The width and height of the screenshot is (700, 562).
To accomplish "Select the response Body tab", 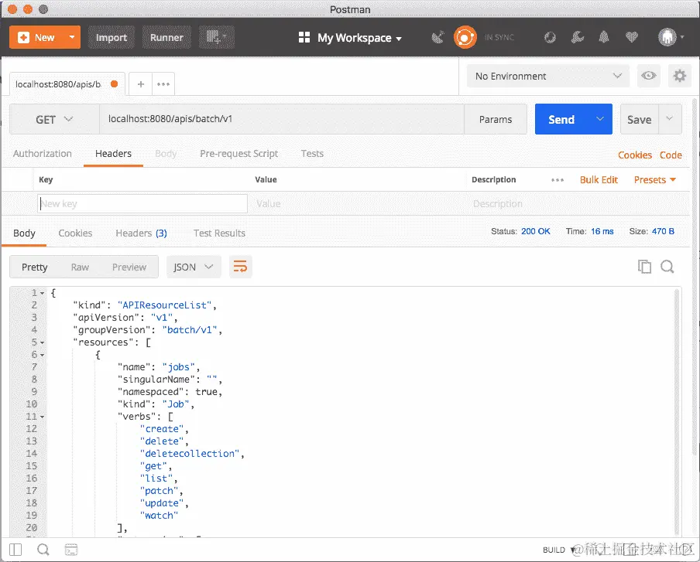I will [24, 233].
